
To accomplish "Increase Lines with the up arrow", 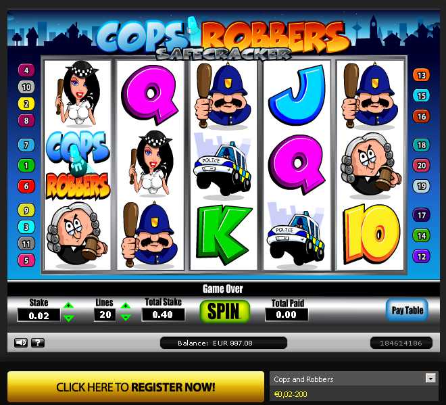I will tap(126, 306).
